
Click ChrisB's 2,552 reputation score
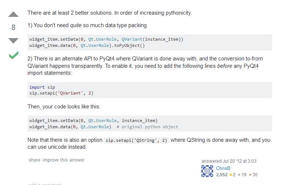222,175
